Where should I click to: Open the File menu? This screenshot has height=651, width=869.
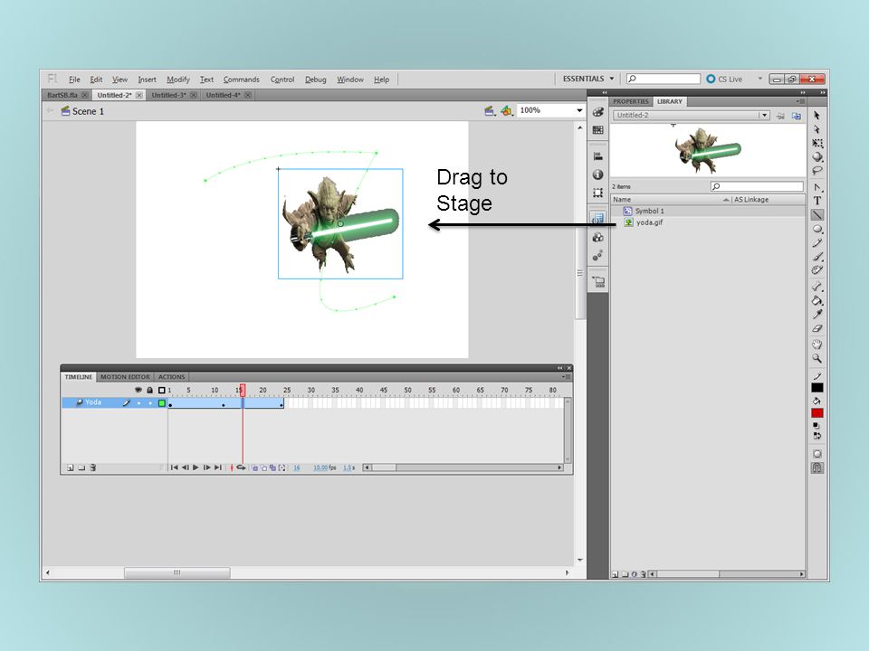(x=74, y=80)
